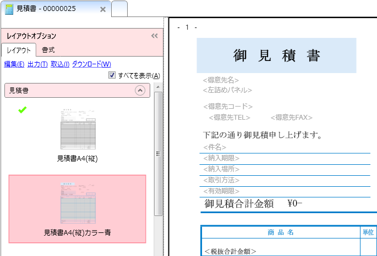Click the 取込(I) link
Viewport: 377px width, 256px height.
[x=60, y=64]
